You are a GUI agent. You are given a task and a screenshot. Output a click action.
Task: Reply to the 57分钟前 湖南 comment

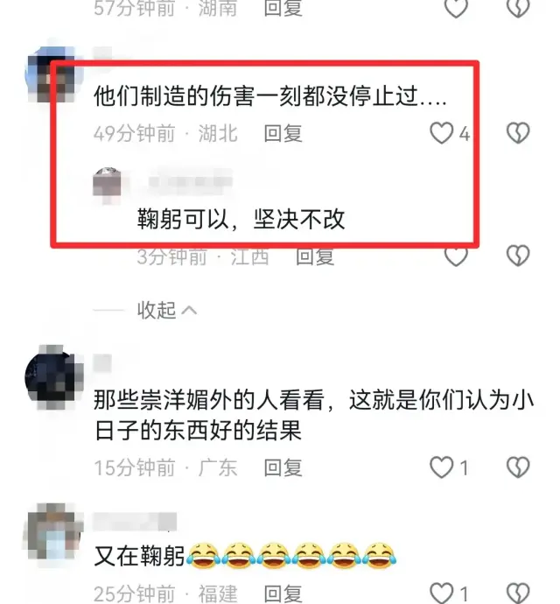pyautogui.click(x=283, y=9)
